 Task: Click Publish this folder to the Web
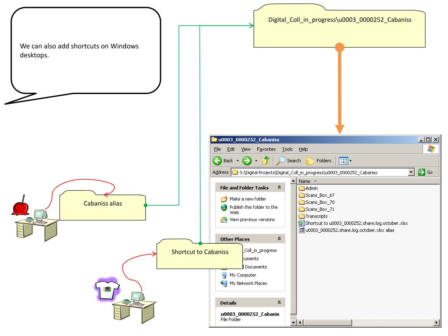pos(253,210)
